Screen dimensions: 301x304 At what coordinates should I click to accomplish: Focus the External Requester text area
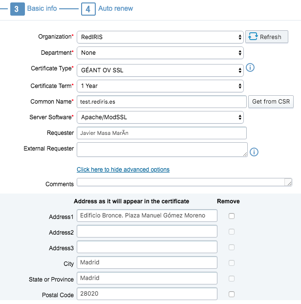[x=162, y=150]
